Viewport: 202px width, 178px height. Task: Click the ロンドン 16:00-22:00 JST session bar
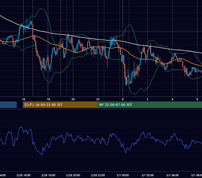click(x=60, y=105)
